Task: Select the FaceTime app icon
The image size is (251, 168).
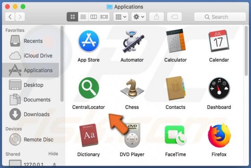Action: [176, 135]
